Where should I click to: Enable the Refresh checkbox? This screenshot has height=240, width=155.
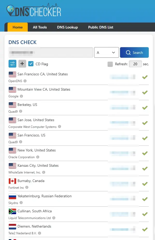(110, 64)
